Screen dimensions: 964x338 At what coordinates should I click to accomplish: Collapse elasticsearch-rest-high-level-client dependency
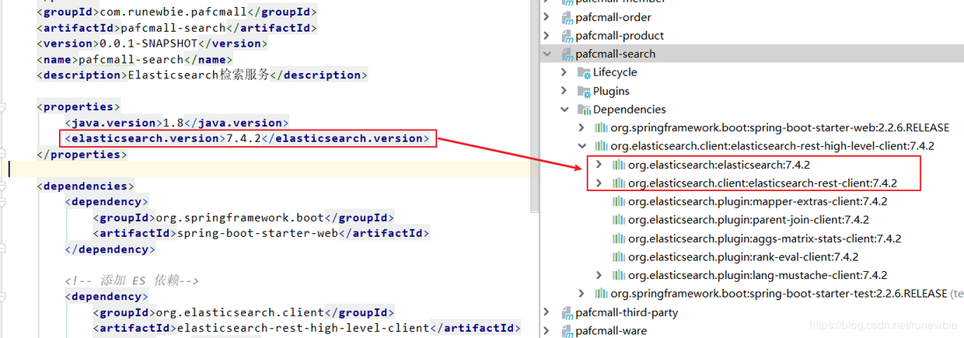pos(582,146)
